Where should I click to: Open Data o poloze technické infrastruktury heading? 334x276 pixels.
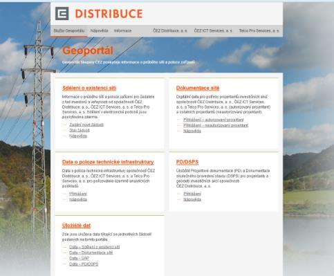coord(108,162)
